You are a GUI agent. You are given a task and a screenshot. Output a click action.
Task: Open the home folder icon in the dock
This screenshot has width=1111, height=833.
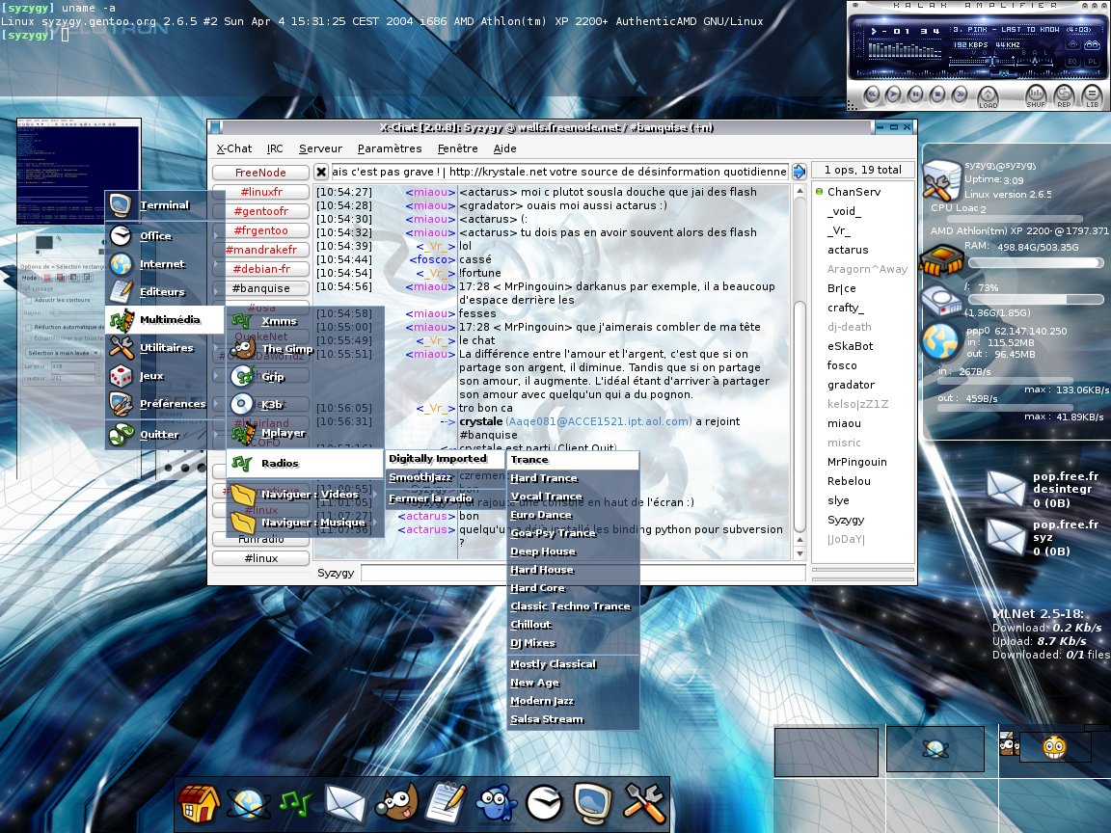(x=199, y=804)
